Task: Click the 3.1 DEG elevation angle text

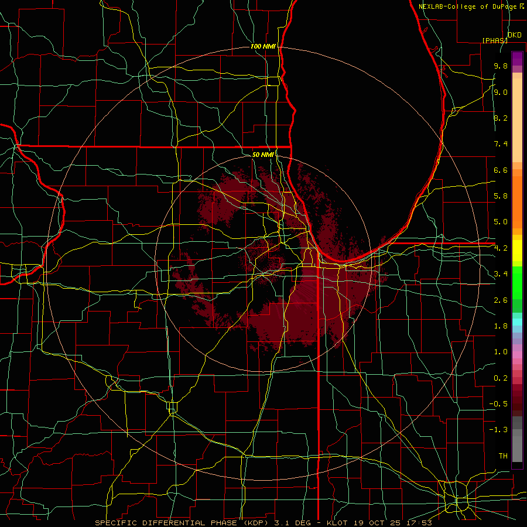Action: coord(292,523)
